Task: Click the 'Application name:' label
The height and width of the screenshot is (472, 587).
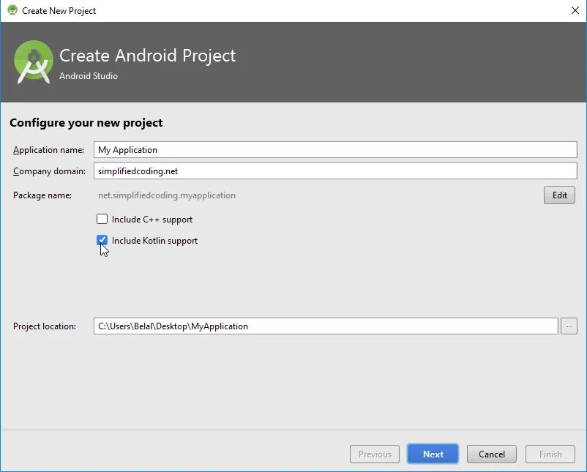Action: [48, 150]
